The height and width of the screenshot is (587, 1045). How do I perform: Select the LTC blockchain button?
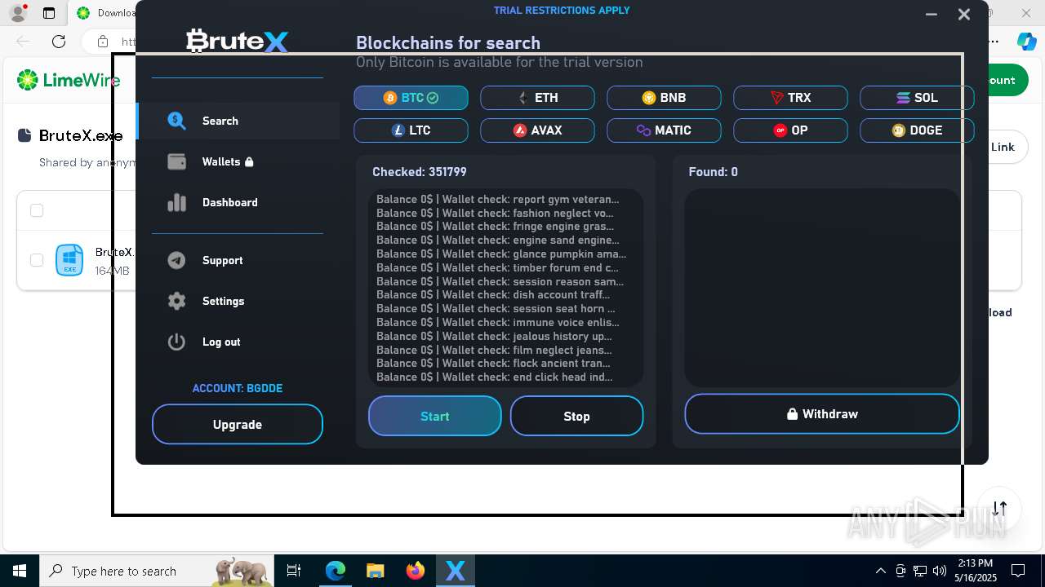(411, 130)
